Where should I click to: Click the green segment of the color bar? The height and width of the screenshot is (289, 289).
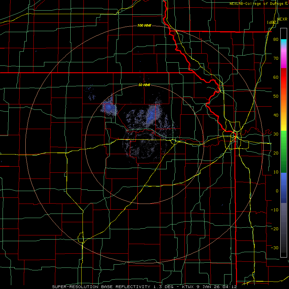point(284,152)
